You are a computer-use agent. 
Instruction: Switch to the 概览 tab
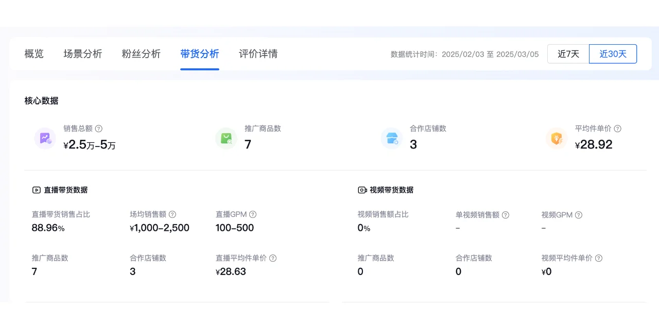tap(33, 54)
